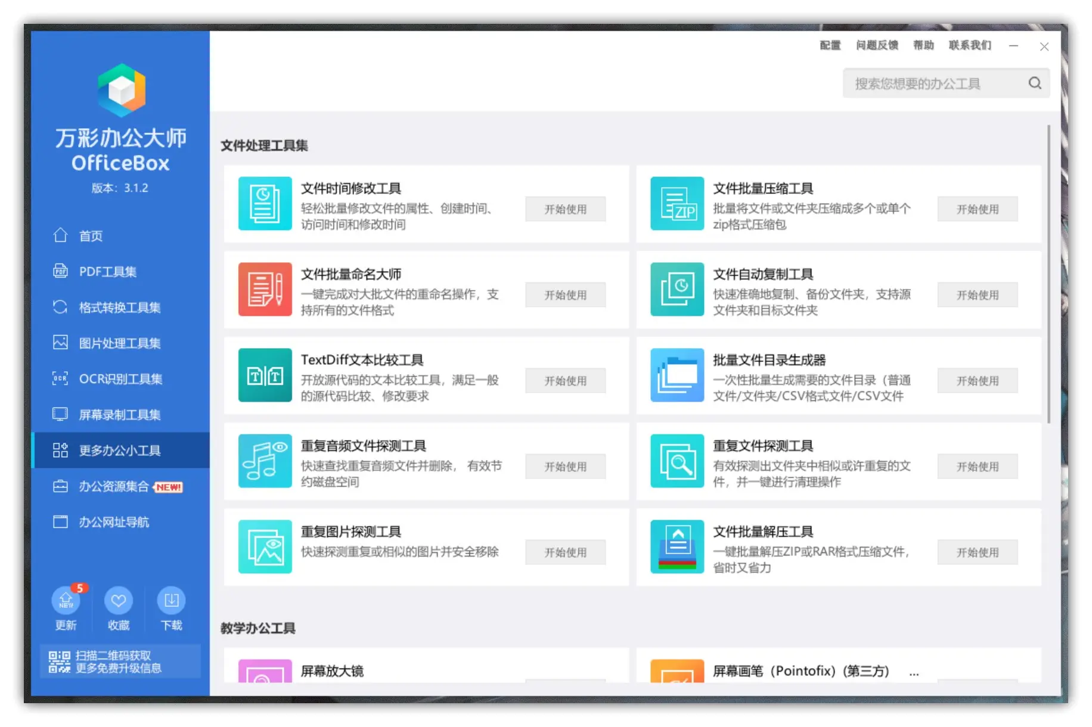Go to 首页 in the sidebar

91,236
